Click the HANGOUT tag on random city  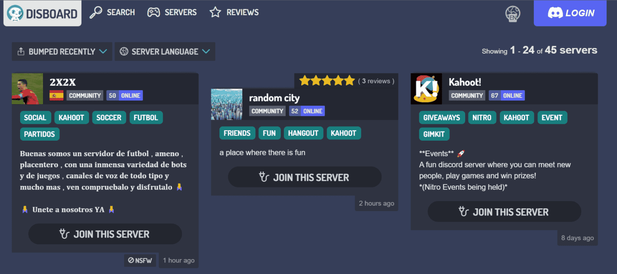pyautogui.click(x=303, y=133)
